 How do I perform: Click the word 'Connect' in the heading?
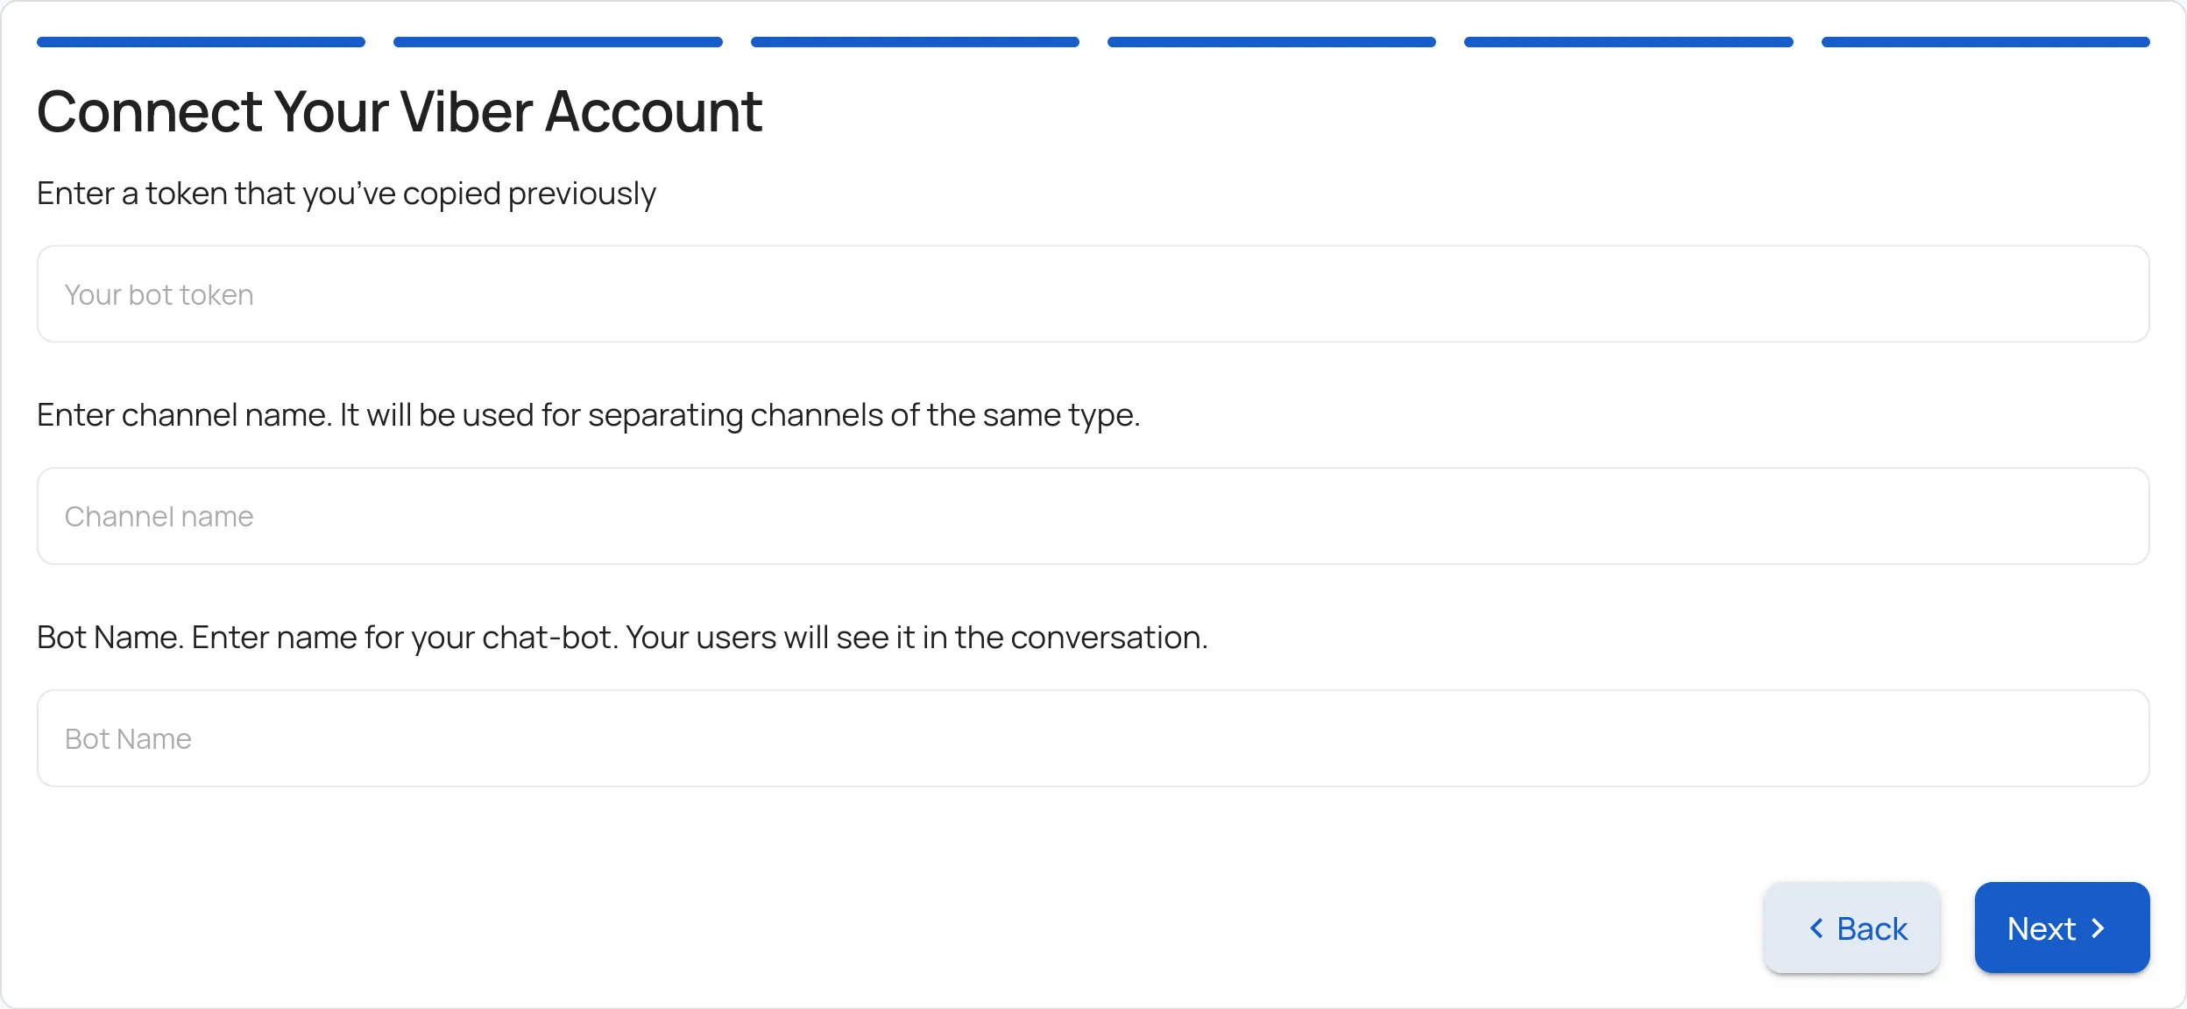point(149,112)
